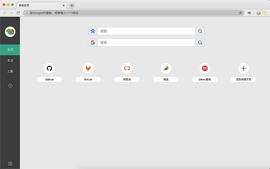Click the Baidu paw engine icon
270x169 pixels.
click(x=93, y=31)
